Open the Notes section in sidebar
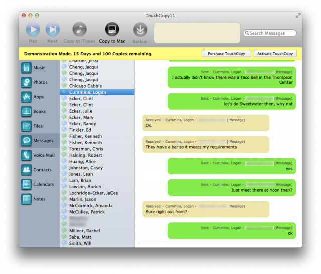This screenshot has width=321, height=274. (39, 199)
